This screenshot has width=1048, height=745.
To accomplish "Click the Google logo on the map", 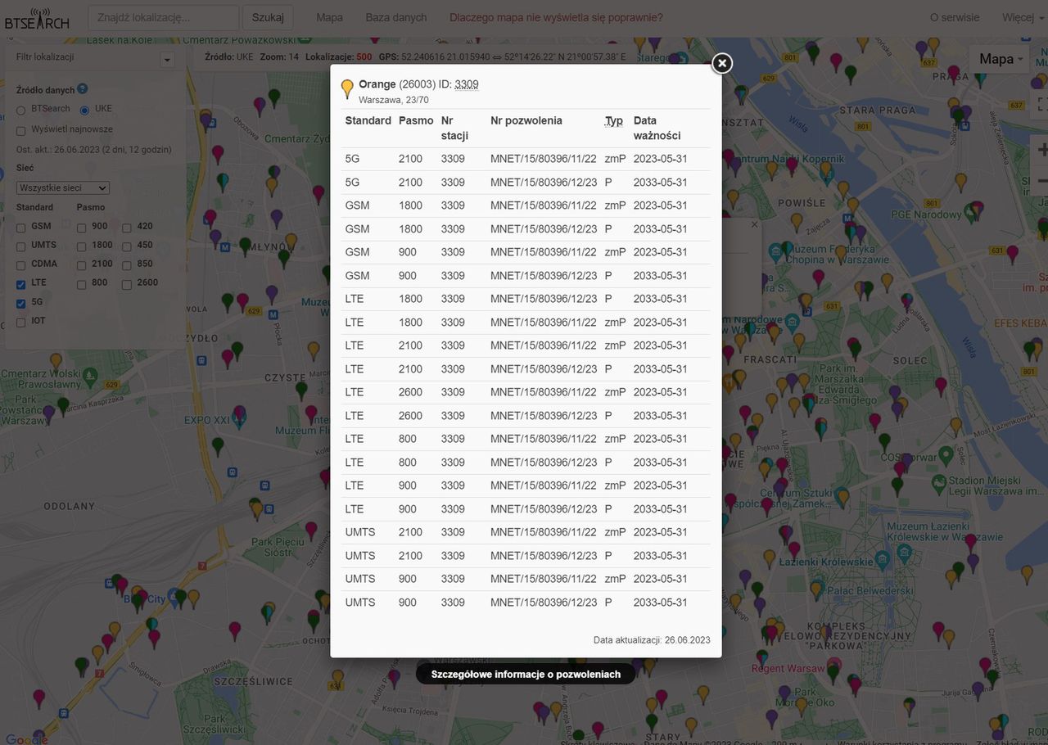I will [25, 738].
